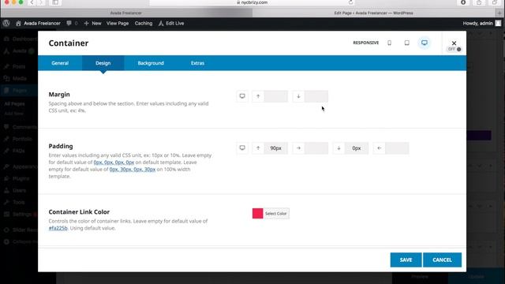Click the Safari sidebar toggle icon
This screenshot has width=505, height=284.
(55, 2)
